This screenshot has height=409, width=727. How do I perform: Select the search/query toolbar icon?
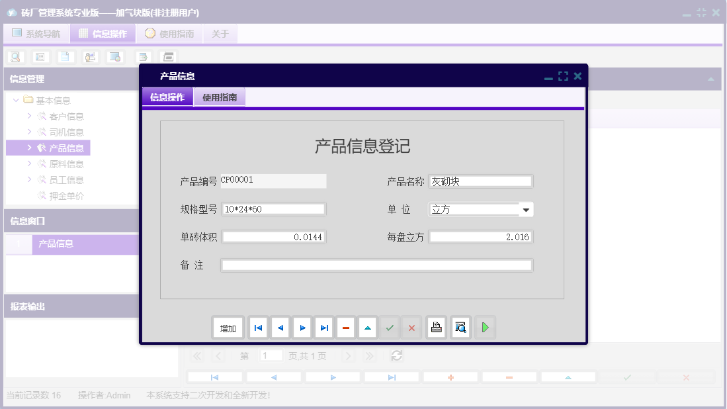pos(15,57)
